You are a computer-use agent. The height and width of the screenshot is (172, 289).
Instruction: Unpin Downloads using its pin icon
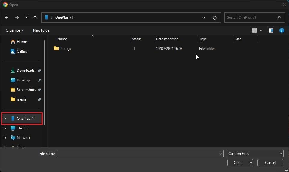(x=39, y=71)
